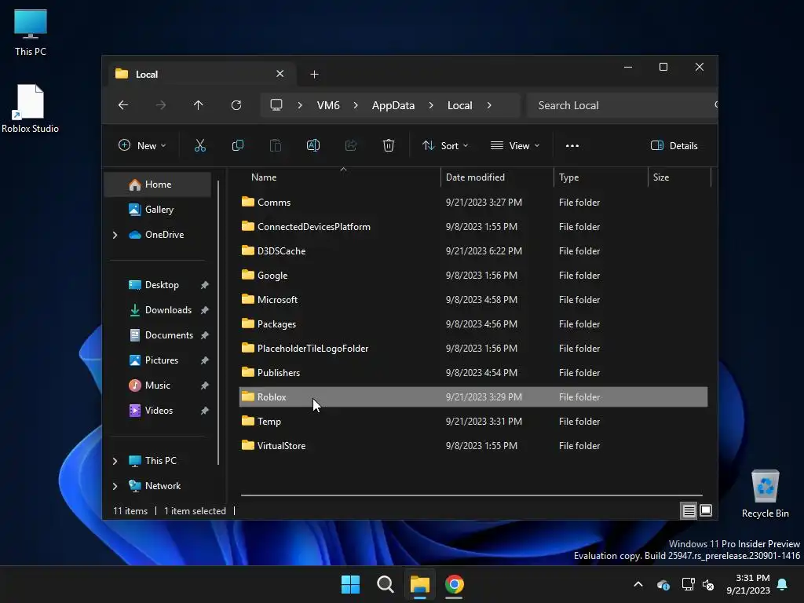Sort by Type column header
This screenshot has height=603, width=804.
[x=601, y=177]
